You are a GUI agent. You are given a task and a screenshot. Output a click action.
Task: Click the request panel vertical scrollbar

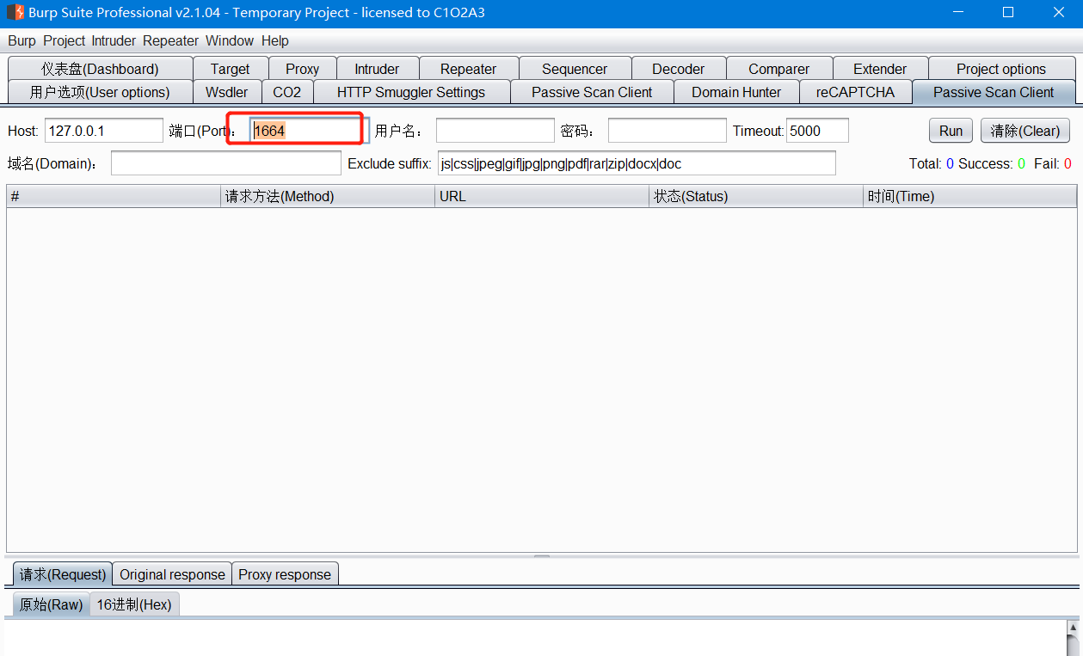coord(1074,638)
